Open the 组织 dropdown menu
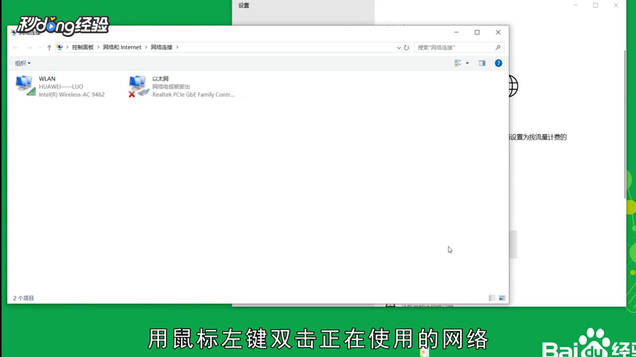Screen dimensions: 636x357 [23, 63]
